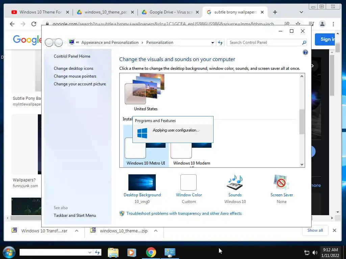
Task: Click the share page icon in Chrome
Action: (287, 24)
